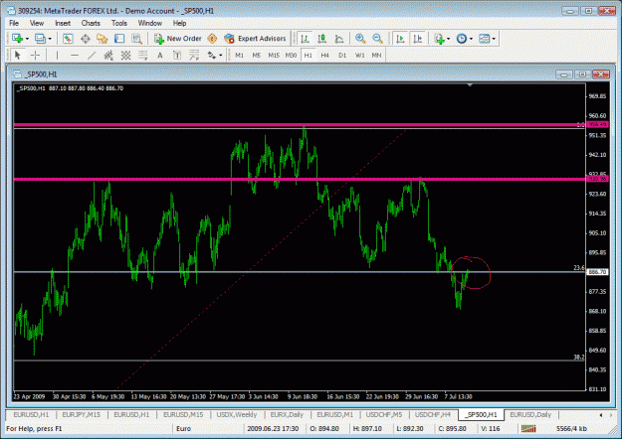
Task: Select the M30 timeframe button
Action: click(291, 55)
